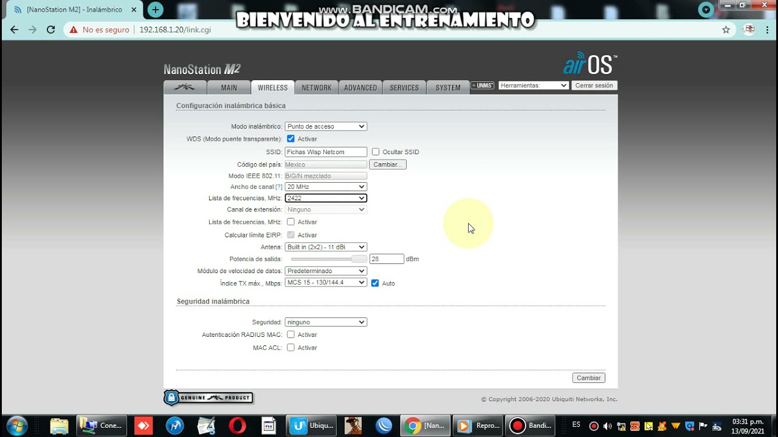Open the Herramientas tools dropdown

click(x=534, y=86)
